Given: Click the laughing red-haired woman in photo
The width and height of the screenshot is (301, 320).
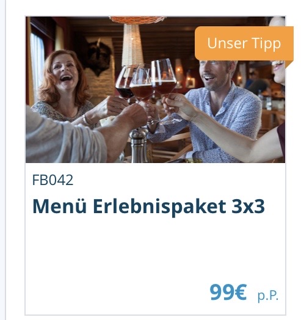Looking at the screenshot, I should pyautogui.click(x=64, y=85).
